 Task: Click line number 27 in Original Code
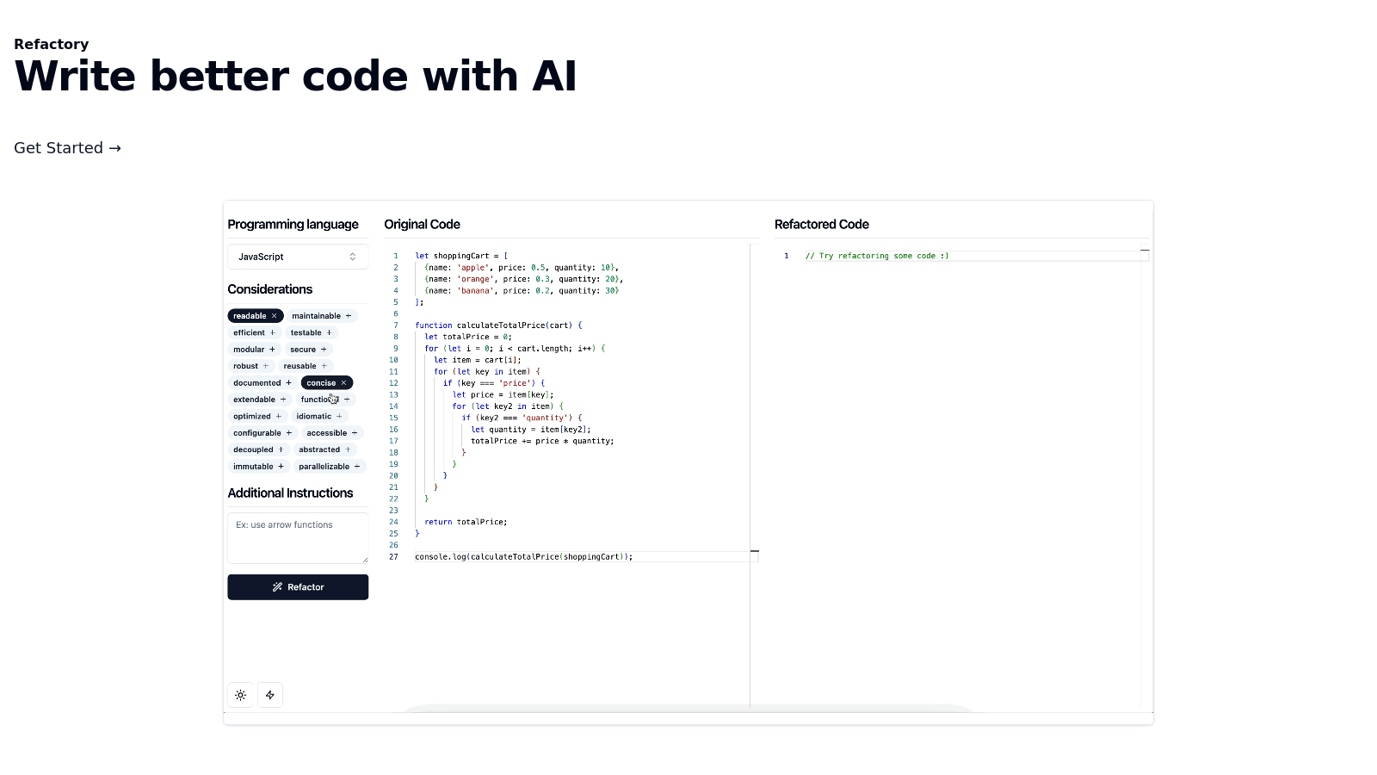pyautogui.click(x=393, y=557)
